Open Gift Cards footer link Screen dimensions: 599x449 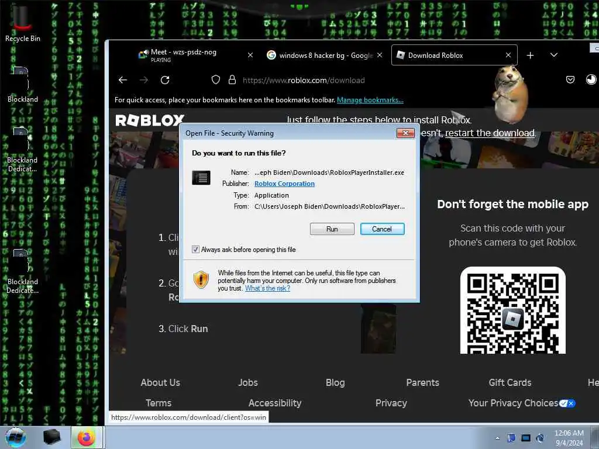click(x=510, y=382)
